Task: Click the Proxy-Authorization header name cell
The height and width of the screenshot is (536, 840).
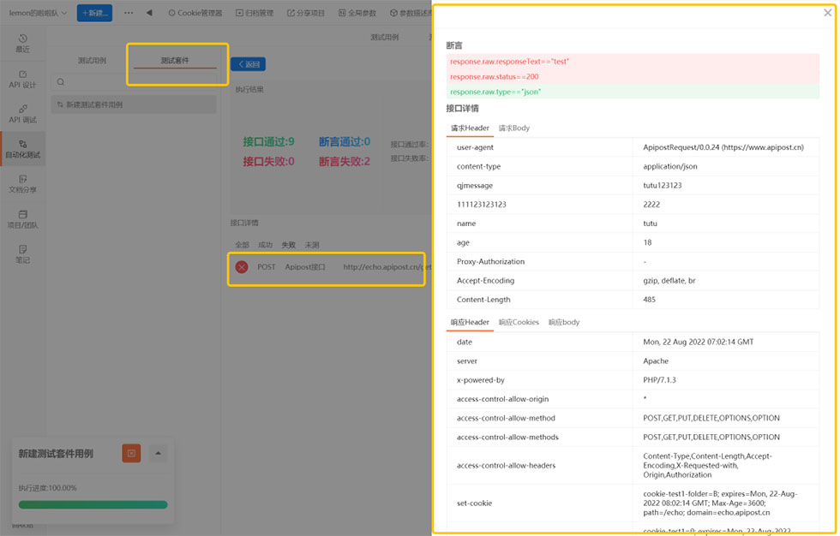Action: [x=539, y=262]
